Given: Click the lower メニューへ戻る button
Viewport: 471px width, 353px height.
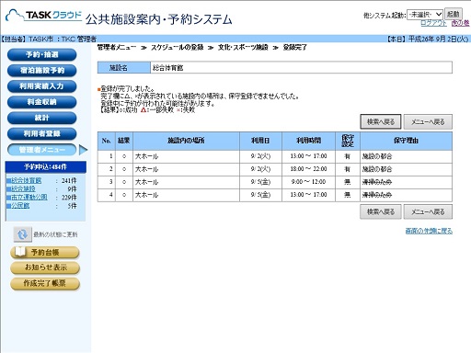Looking at the screenshot, I should point(428,211).
